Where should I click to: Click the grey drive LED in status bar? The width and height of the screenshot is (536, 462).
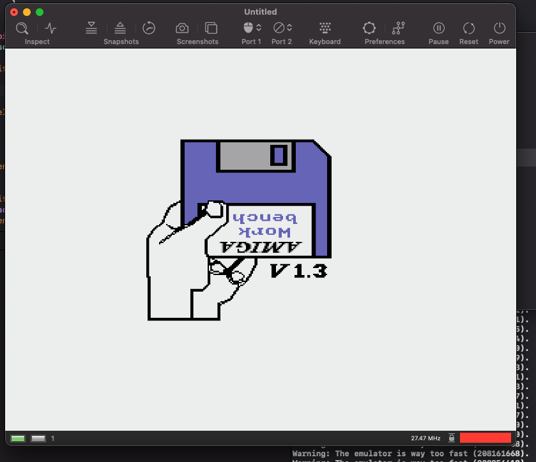point(38,438)
